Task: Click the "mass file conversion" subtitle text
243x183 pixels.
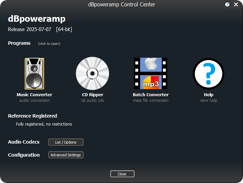Action: click(151, 101)
